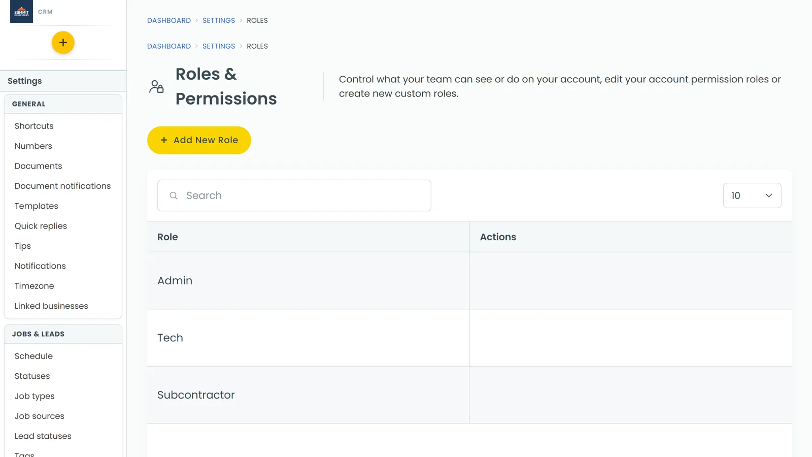The height and width of the screenshot is (457, 812).
Task: Collapse the JOBS & LEADS section header
Action: [63, 334]
